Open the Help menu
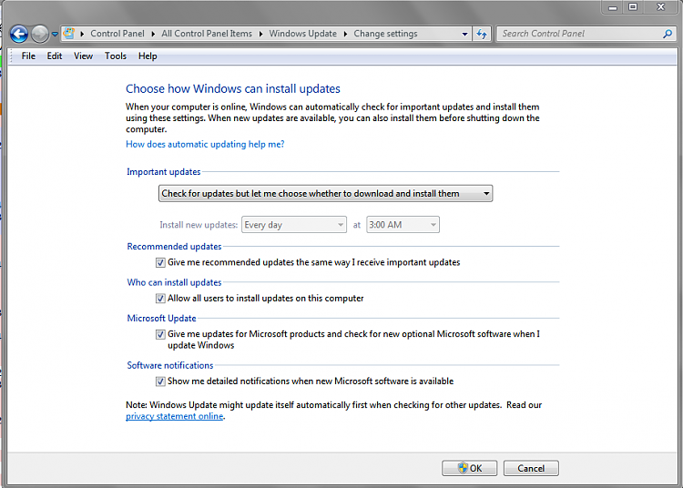 point(148,56)
